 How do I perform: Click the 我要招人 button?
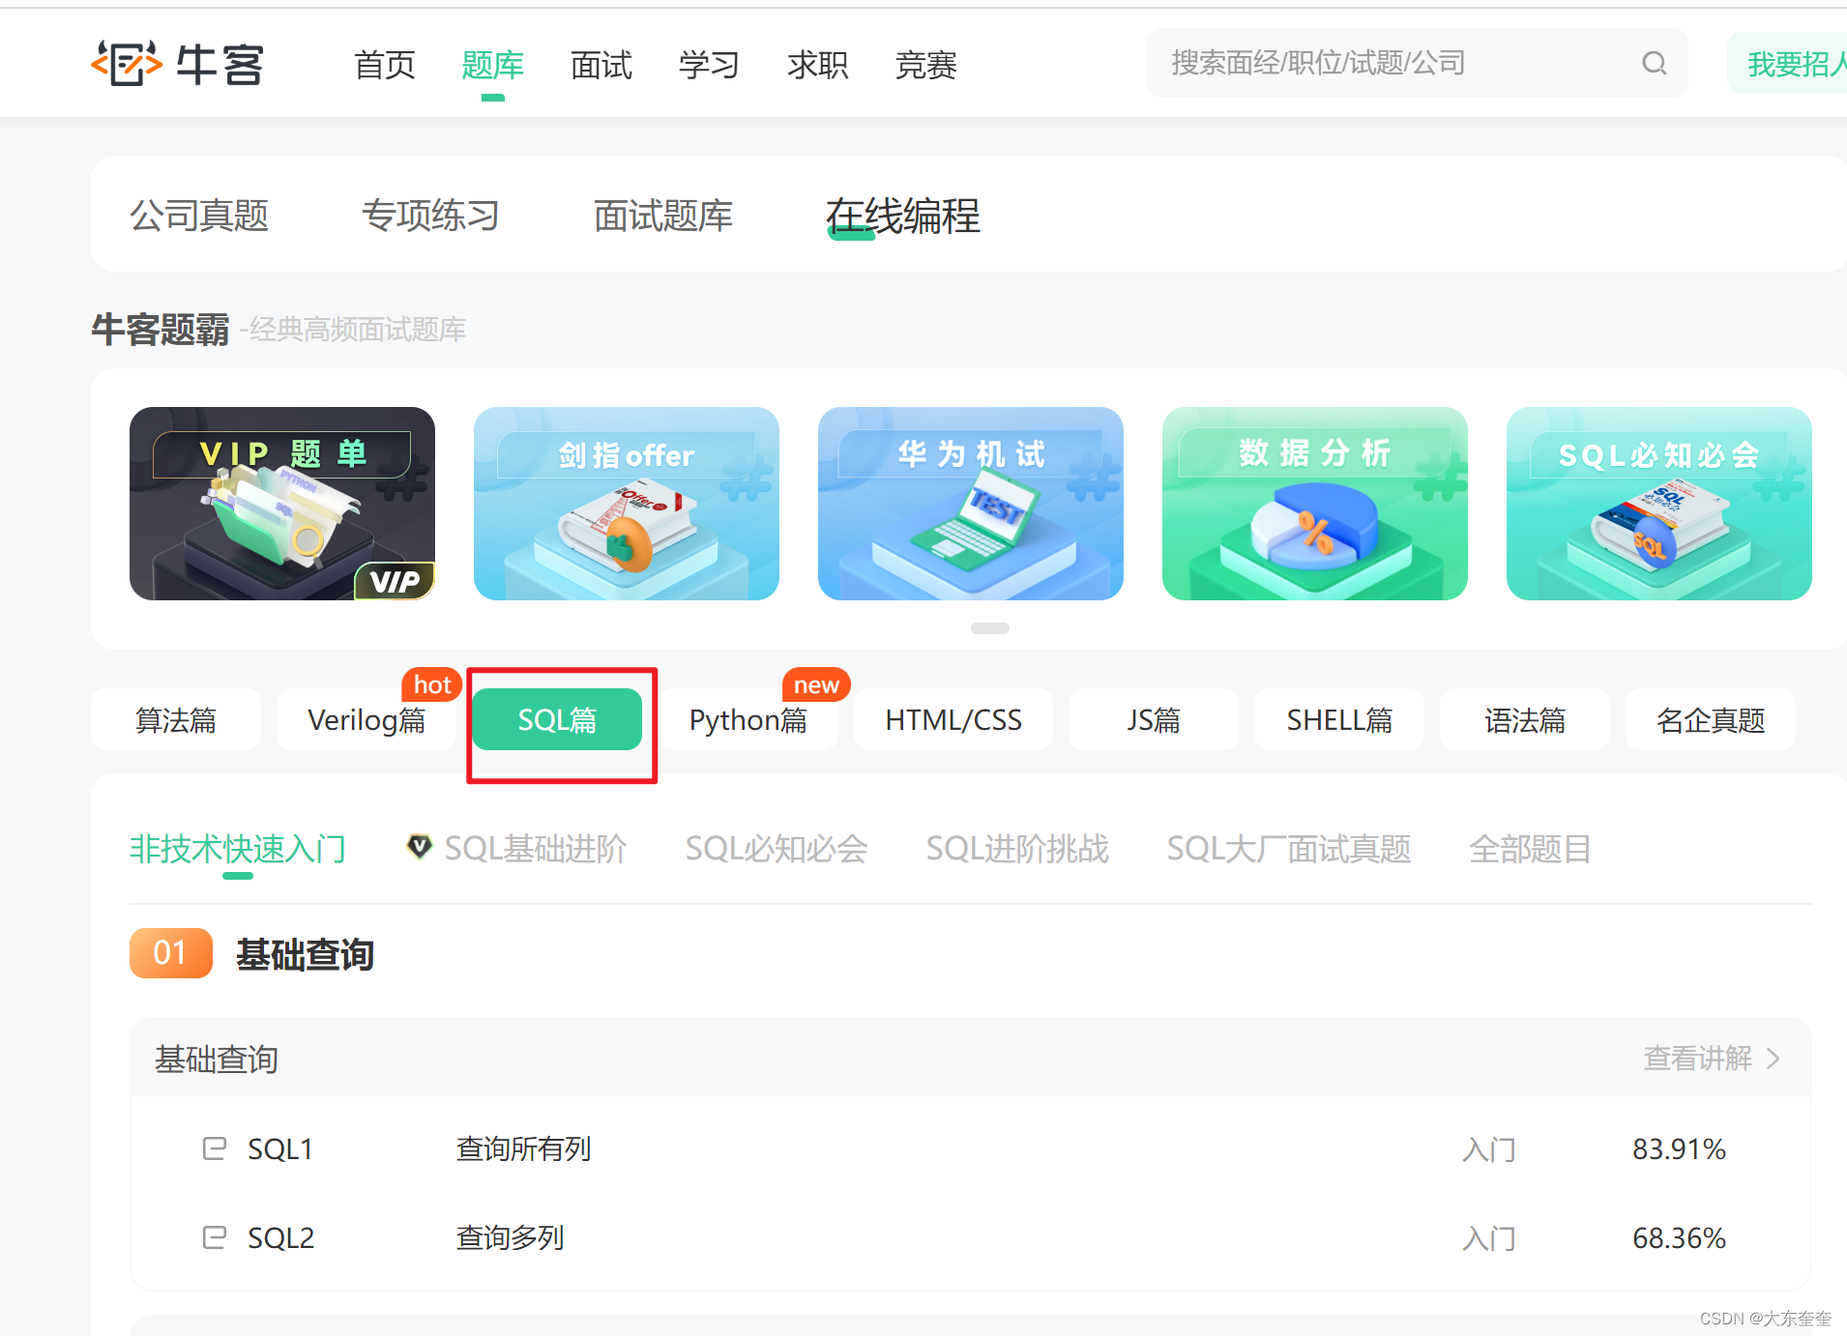[x=1787, y=64]
